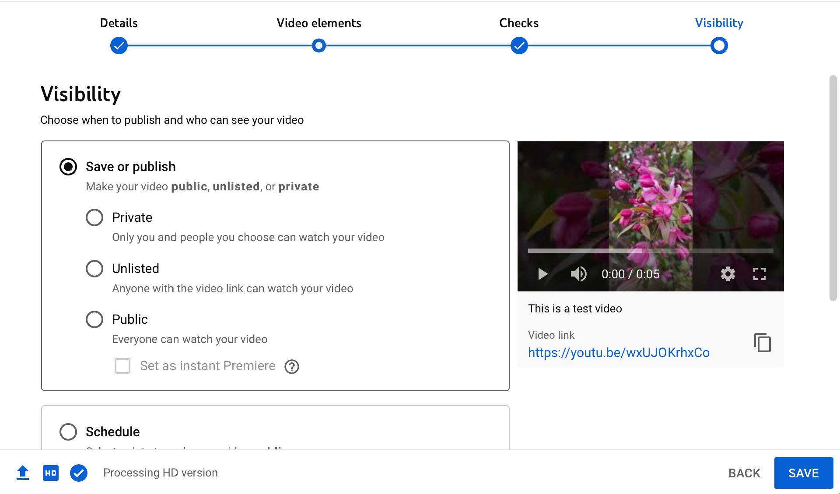Screen dimensions: 840x494
Task: Select the Public visibility option
Action: coord(94,319)
